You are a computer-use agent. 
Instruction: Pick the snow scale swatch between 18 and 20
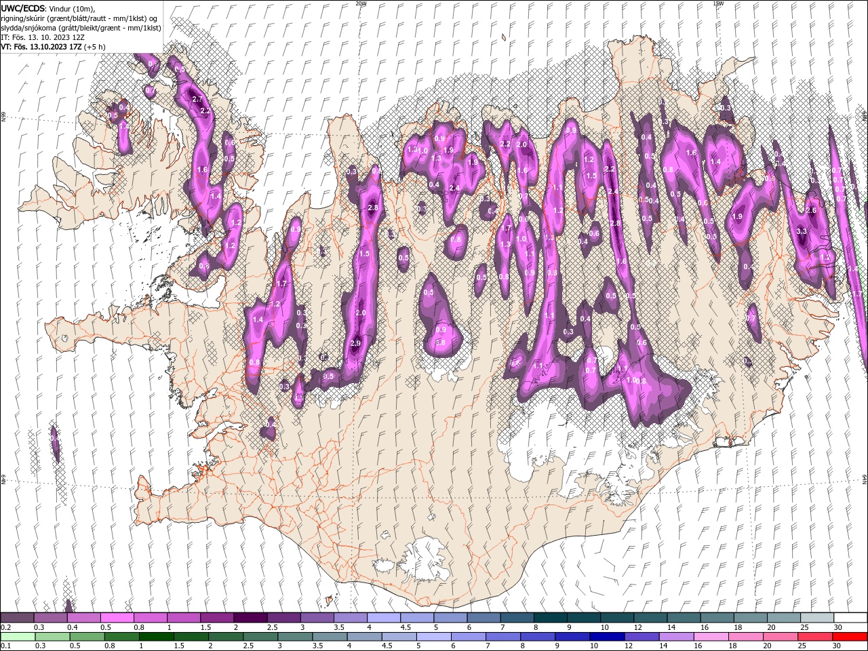point(749,618)
